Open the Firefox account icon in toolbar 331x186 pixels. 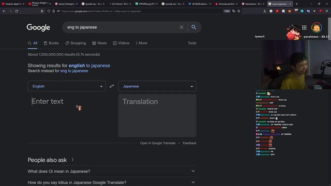(x=42, y=11)
